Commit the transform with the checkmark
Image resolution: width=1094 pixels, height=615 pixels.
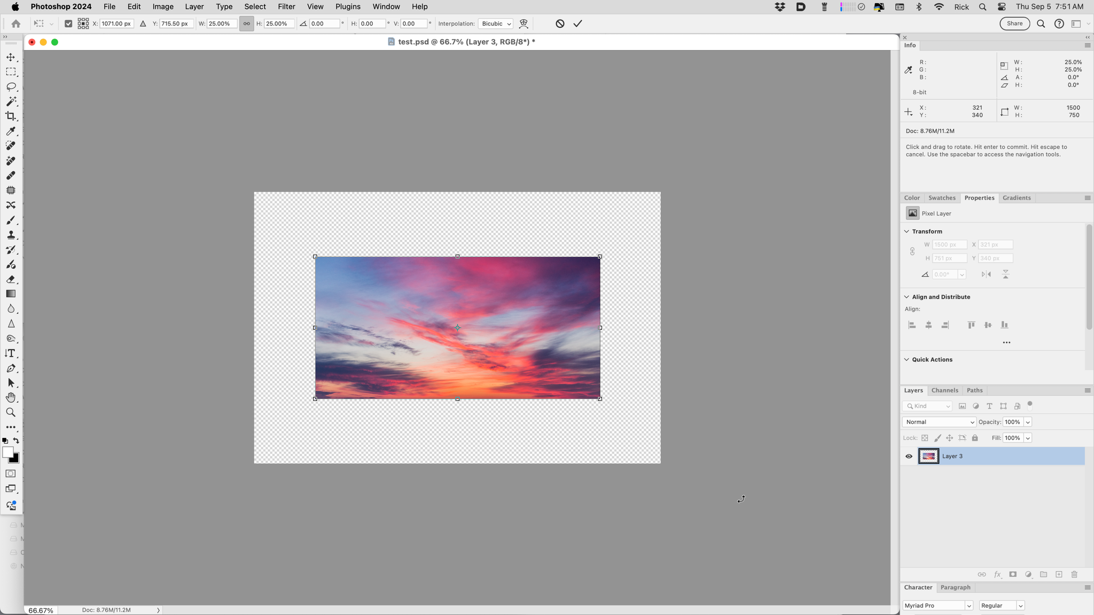[x=577, y=23]
